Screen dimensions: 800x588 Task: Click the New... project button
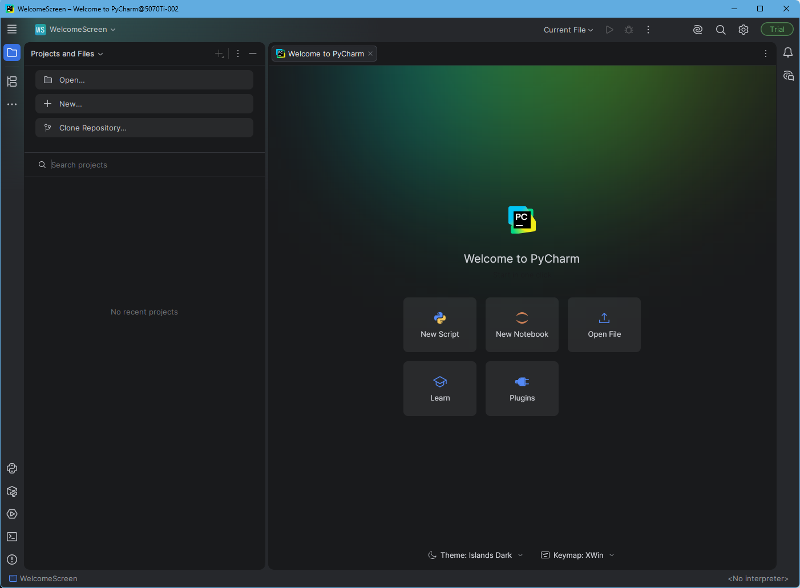(144, 104)
